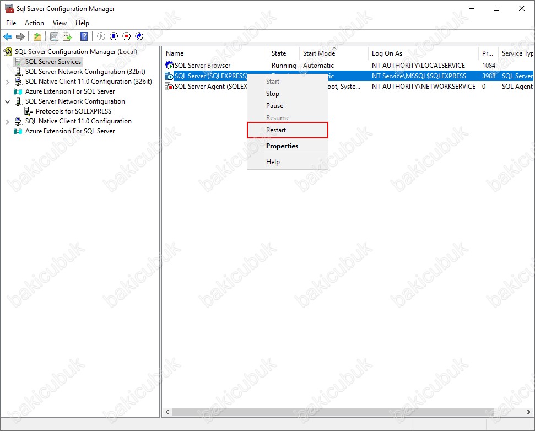This screenshot has width=535, height=431.
Task: Click the horizontal scrollbar right arrow
Action: coord(529,412)
